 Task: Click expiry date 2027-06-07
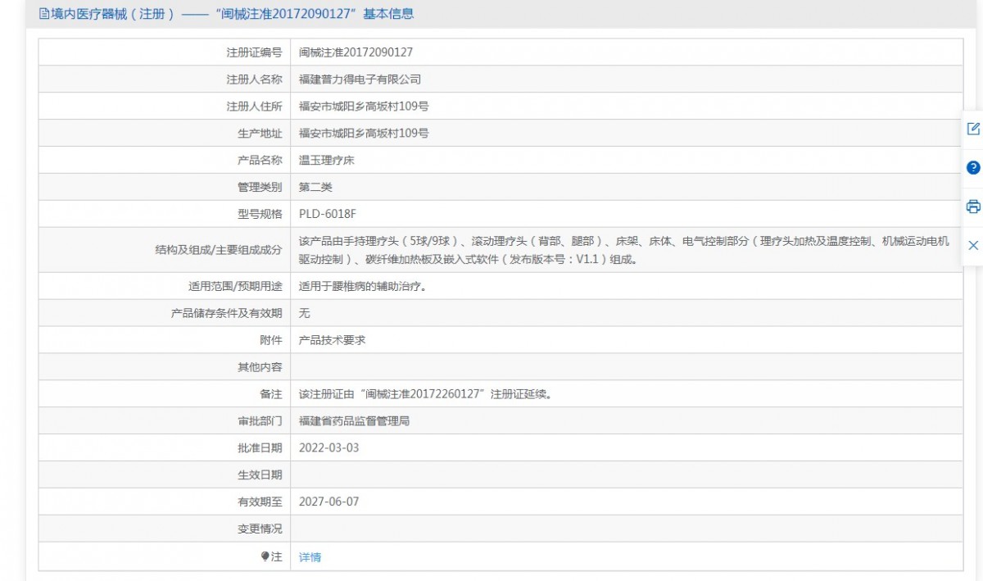click(328, 502)
